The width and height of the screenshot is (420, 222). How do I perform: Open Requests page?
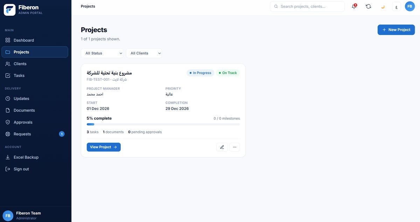coord(35,134)
